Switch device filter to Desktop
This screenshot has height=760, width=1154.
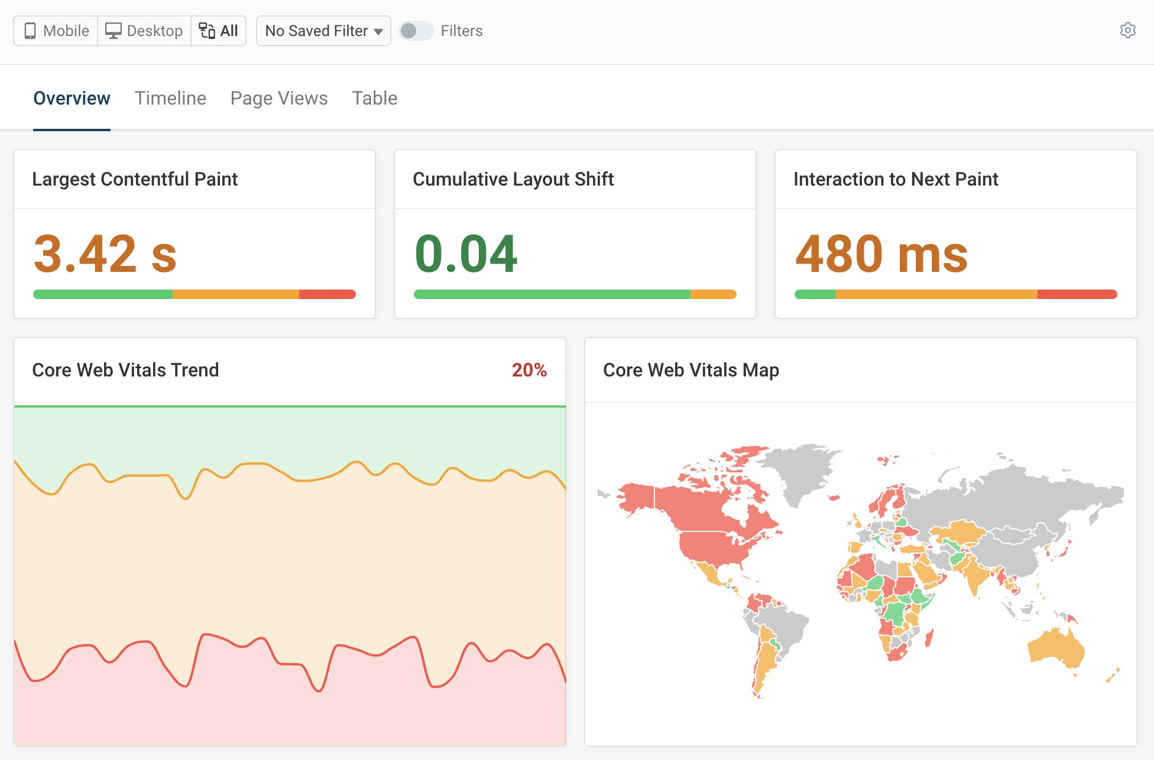click(x=144, y=30)
